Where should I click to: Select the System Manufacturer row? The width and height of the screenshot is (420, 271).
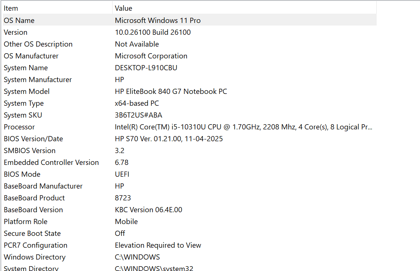190,79
